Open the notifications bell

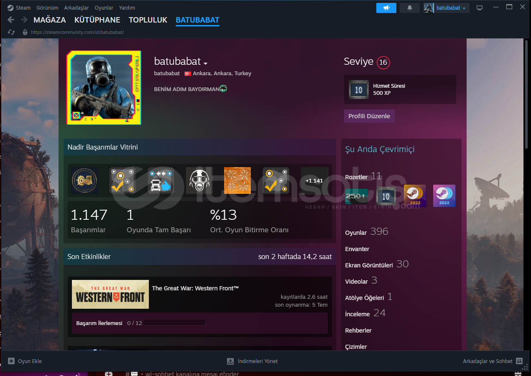409,8
